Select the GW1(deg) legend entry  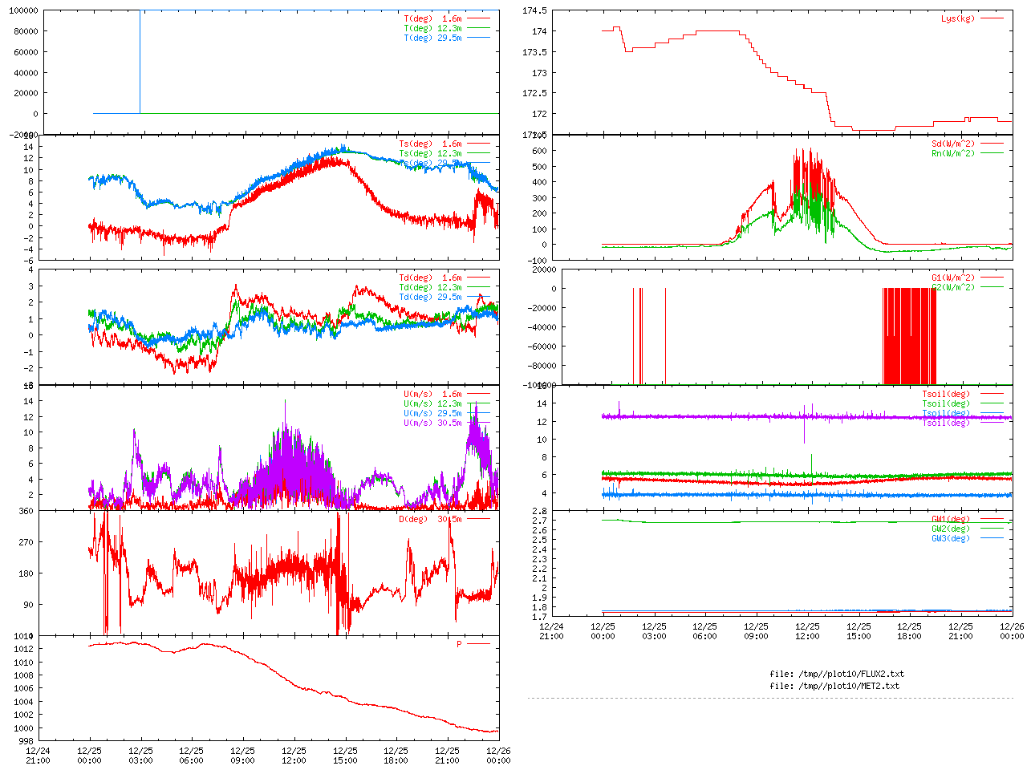coord(950,519)
